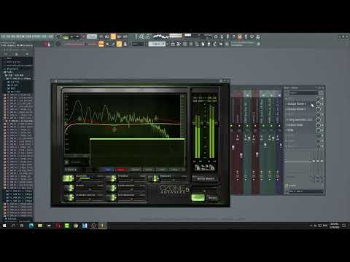Open File Explorer from the taskbar

point(40,226)
